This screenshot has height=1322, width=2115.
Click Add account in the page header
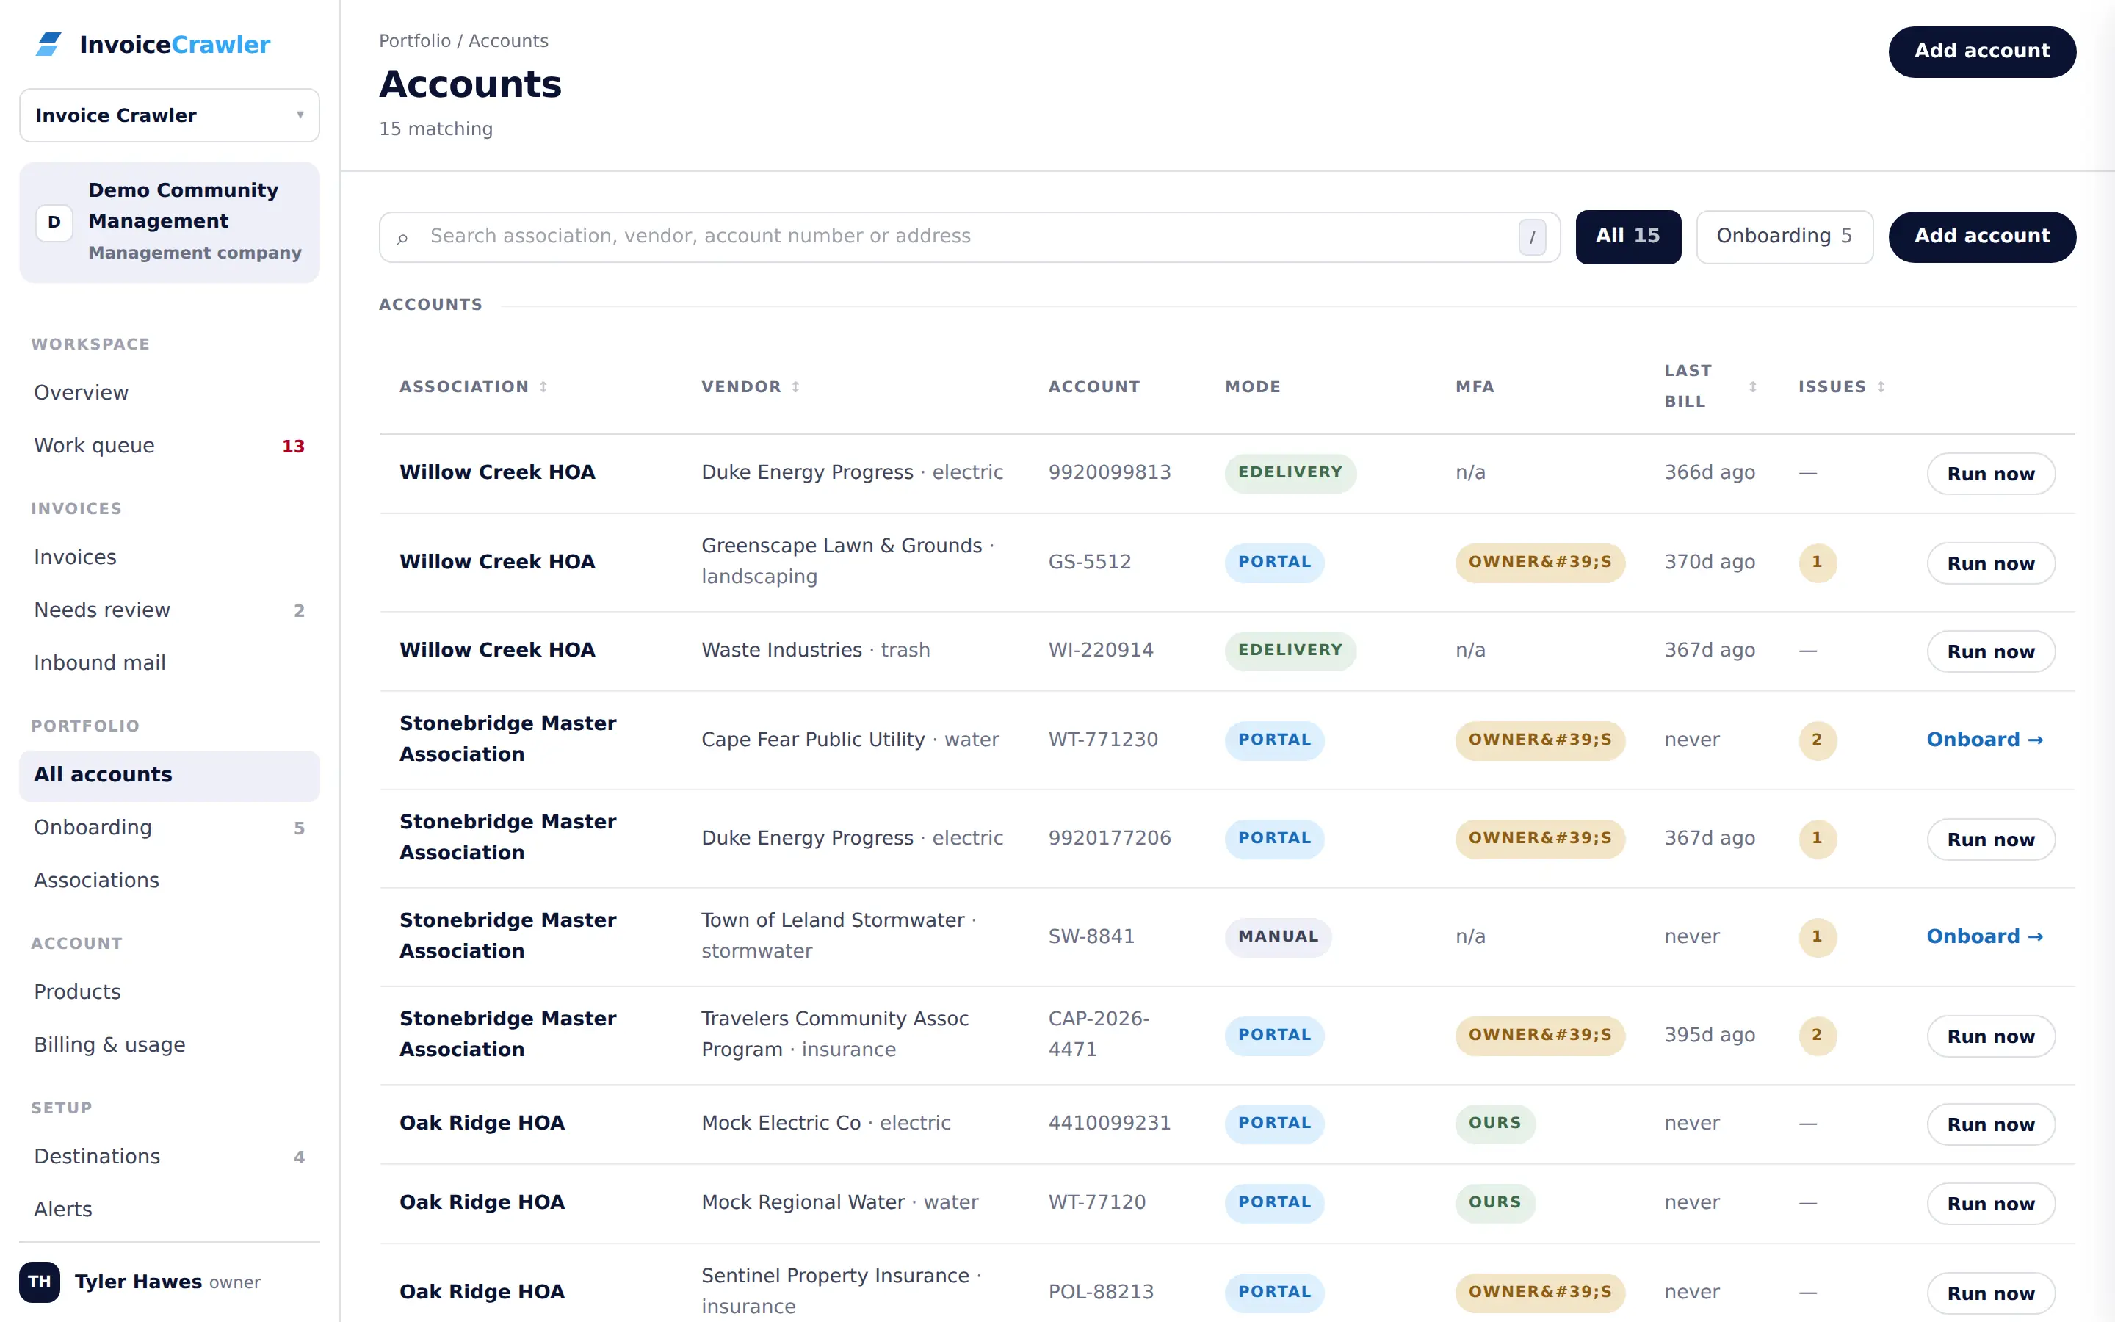point(1981,51)
